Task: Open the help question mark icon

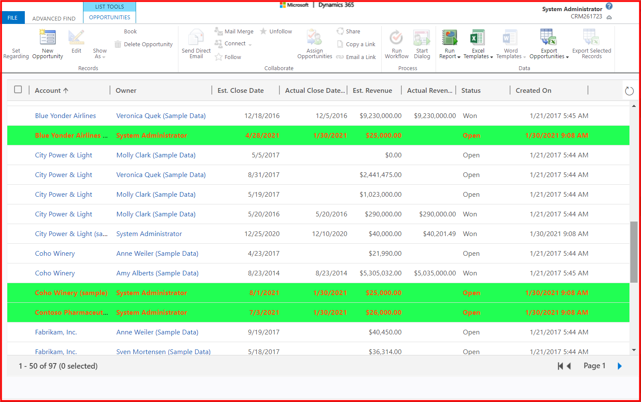Action: click(609, 6)
